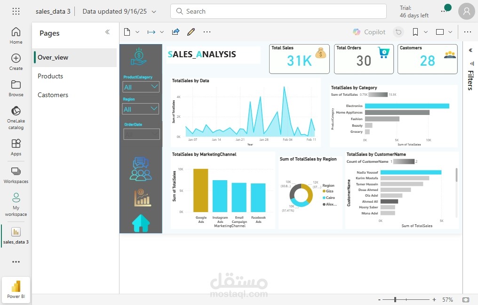This screenshot has height=305, width=478.
Task: Open Apps from the sidebar
Action: (x=16, y=147)
